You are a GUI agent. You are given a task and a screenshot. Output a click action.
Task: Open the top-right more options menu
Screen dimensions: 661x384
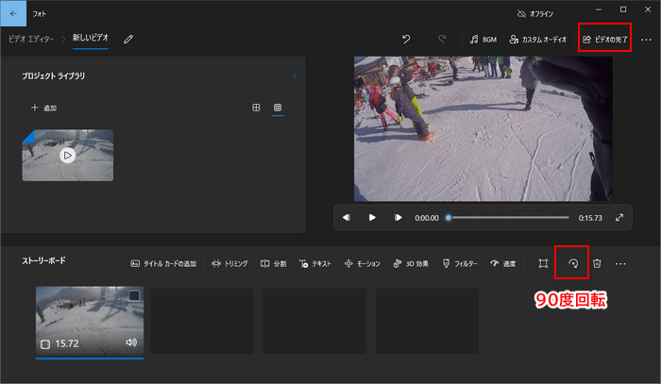click(x=646, y=40)
